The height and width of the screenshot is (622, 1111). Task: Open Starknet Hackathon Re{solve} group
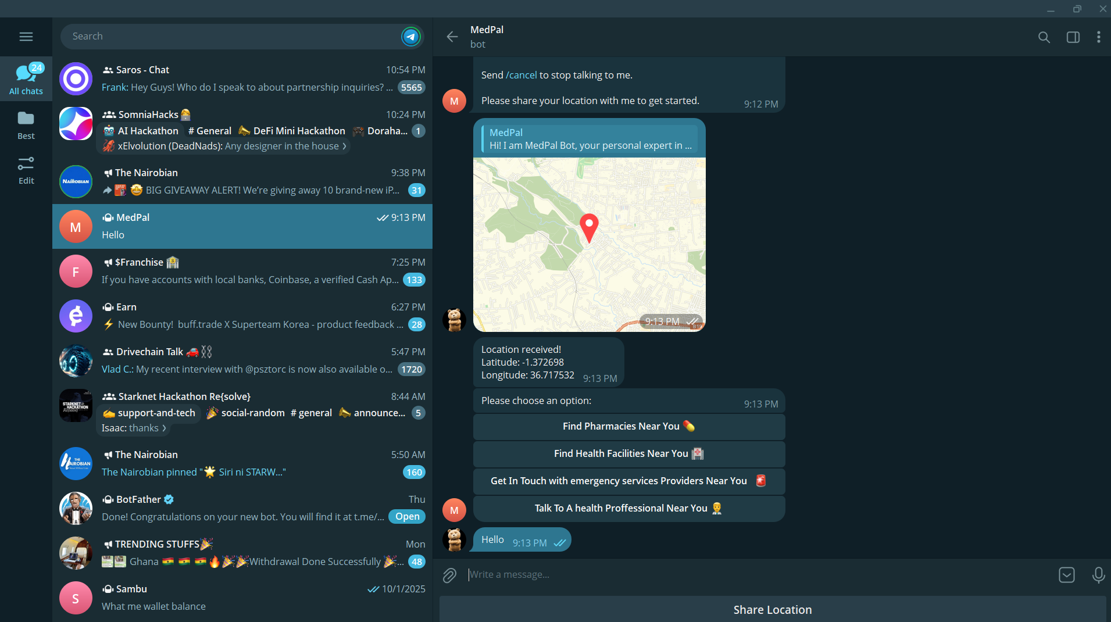pos(242,412)
